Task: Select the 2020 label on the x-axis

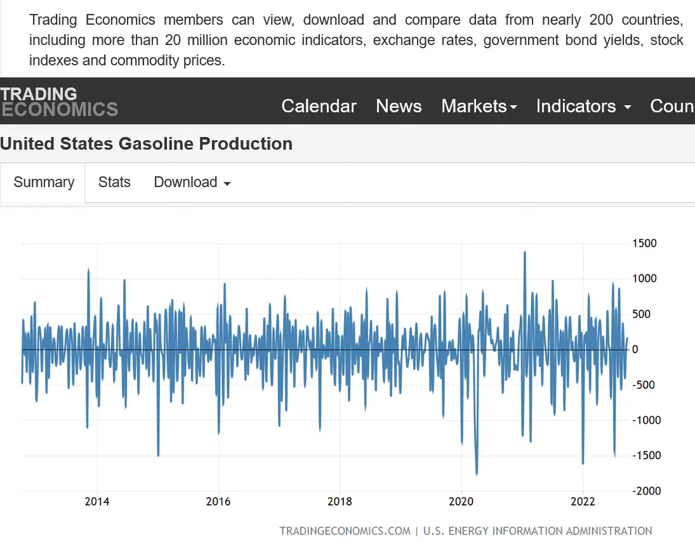Action: click(x=461, y=502)
